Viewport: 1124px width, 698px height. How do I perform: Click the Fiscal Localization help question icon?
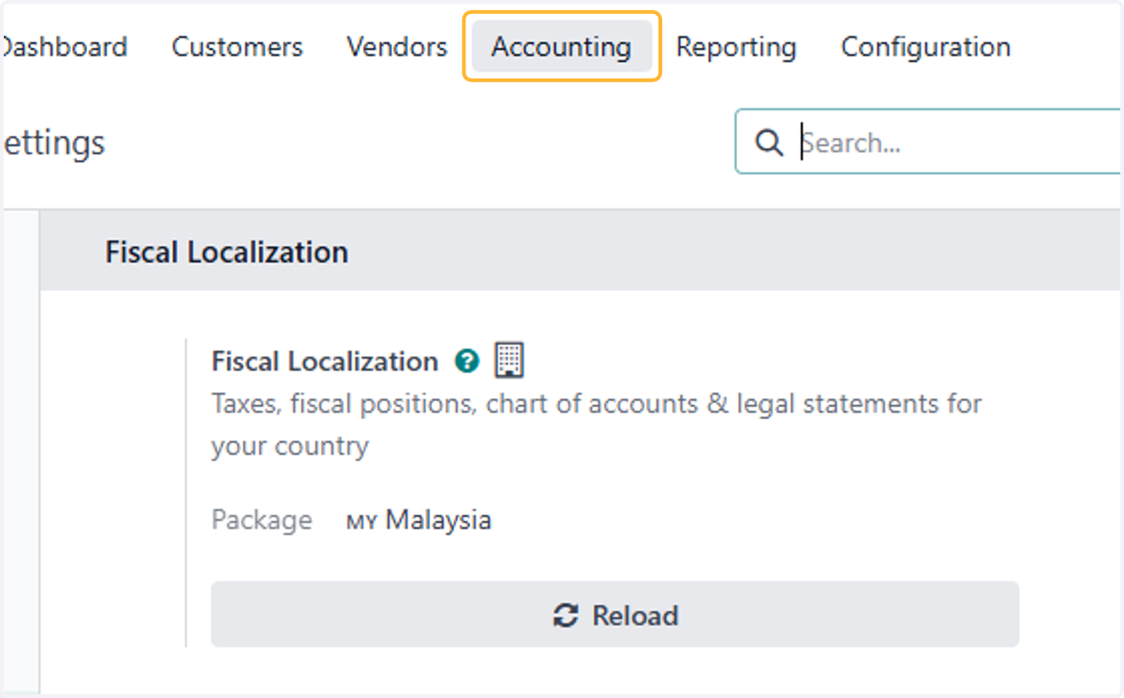click(466, 361)
